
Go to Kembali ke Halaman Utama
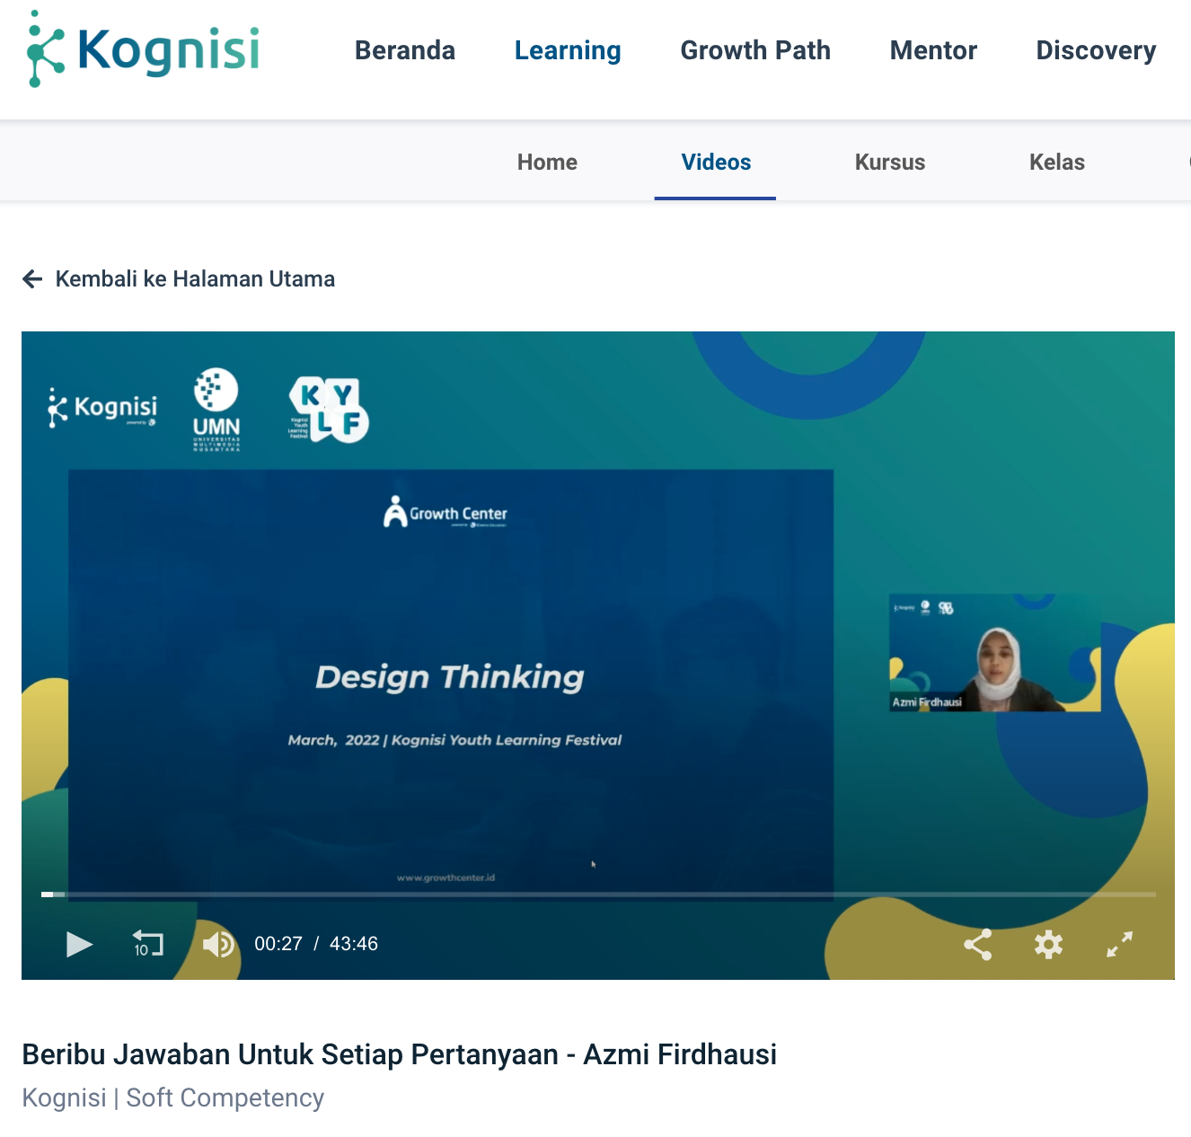195,279
